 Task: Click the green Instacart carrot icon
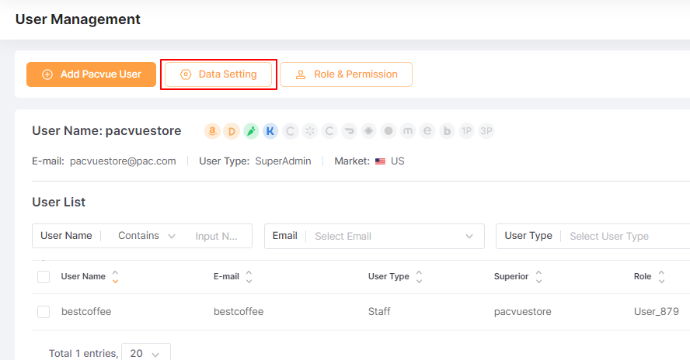pos(251,131)
